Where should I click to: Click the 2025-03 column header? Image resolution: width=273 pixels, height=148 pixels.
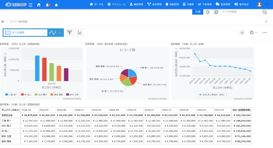(x=223, y=110)
